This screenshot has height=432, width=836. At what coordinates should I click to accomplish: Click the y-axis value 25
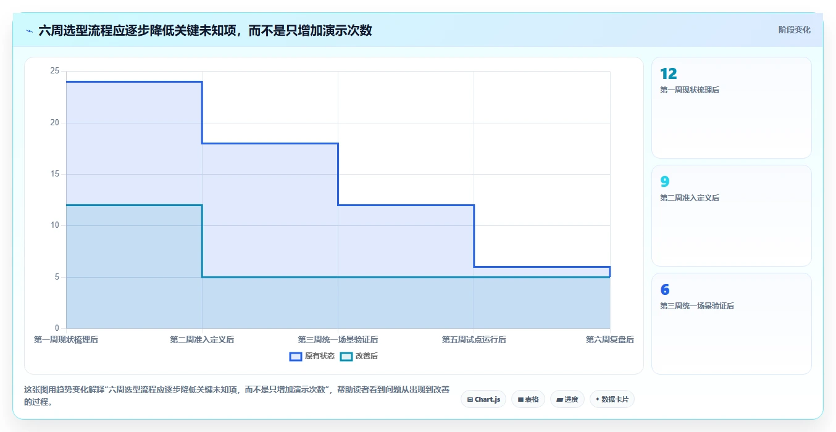click(x=55, y=71)
